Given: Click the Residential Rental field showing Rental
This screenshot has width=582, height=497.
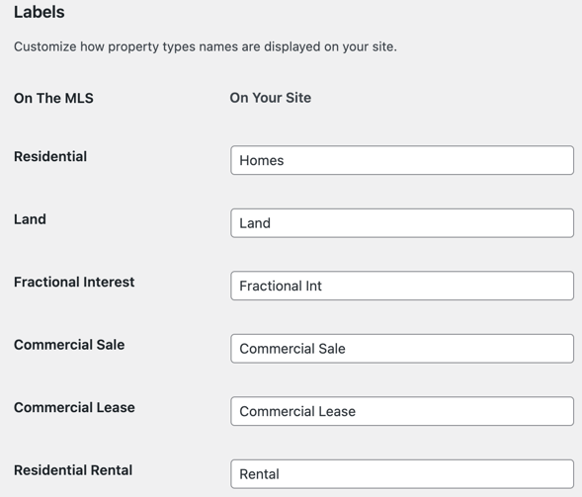Looking at the screenshot, I should [x=402, y=474].
